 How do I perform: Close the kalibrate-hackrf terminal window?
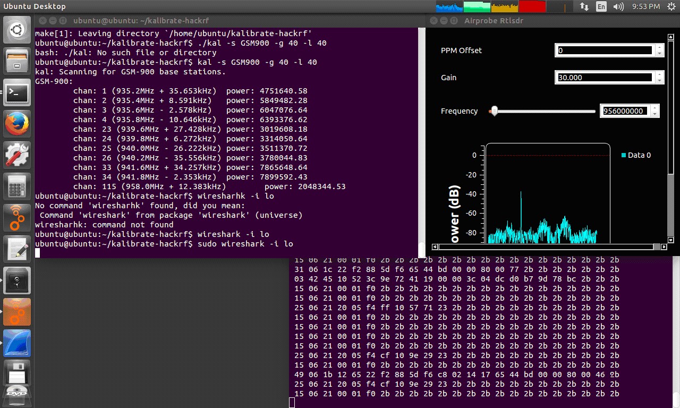point(42,21)
